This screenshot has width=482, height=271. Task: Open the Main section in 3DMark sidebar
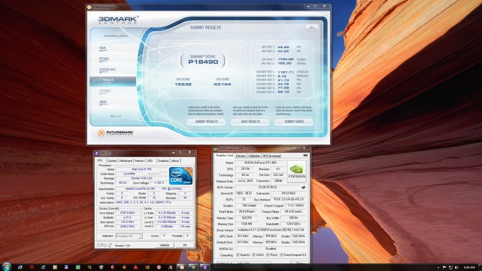(102, 48)
